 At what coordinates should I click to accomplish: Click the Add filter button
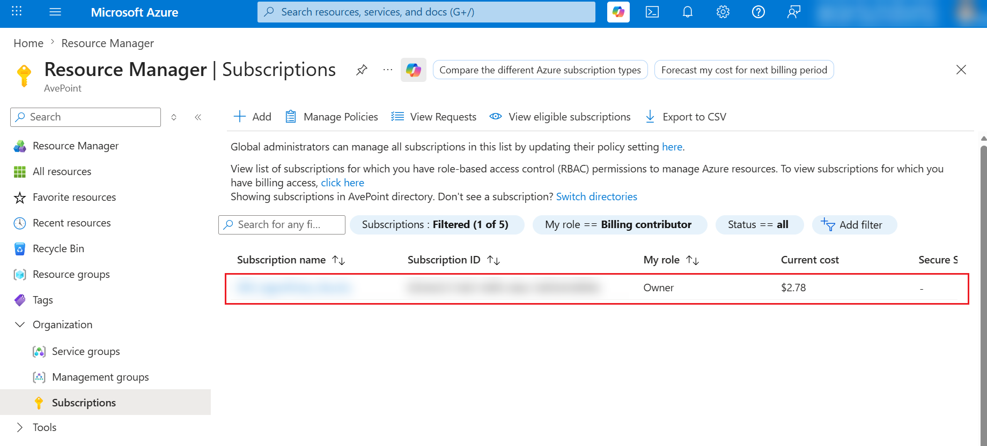coord(854,225)
